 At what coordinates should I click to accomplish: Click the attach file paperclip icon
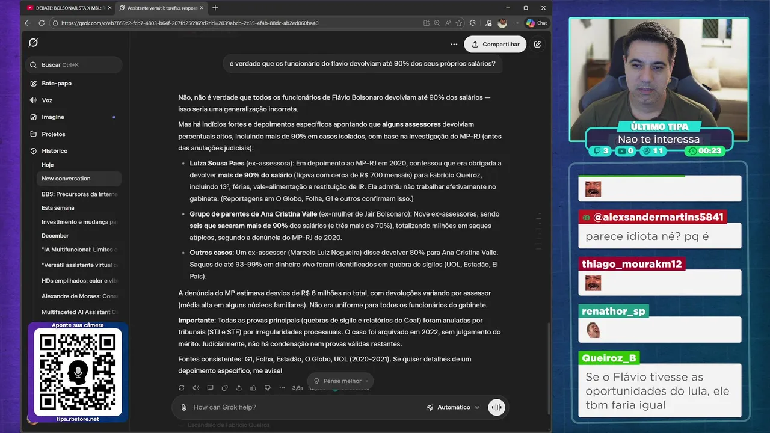(184, 407)
